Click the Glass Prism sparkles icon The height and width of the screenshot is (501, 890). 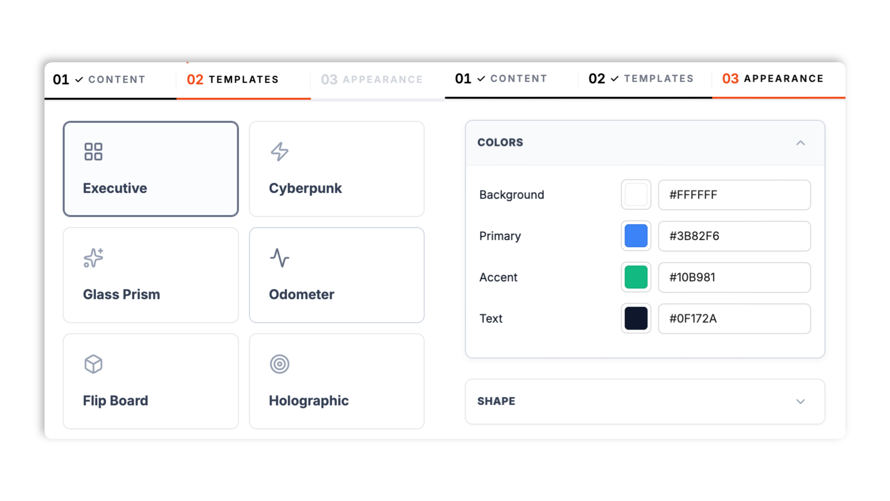[x=93, y=258]
